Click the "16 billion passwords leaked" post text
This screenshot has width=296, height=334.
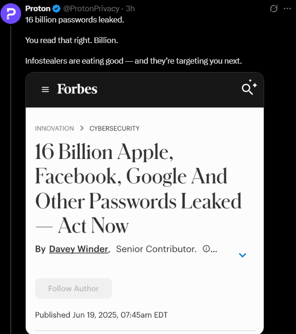74,20
